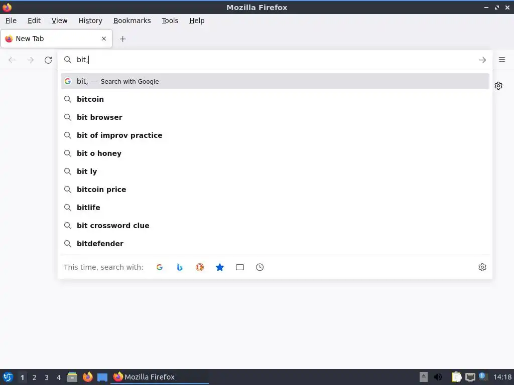Viewport: 514px width, 385px height.
Task: Close the New Tab tab
Action: coord(104,39)
